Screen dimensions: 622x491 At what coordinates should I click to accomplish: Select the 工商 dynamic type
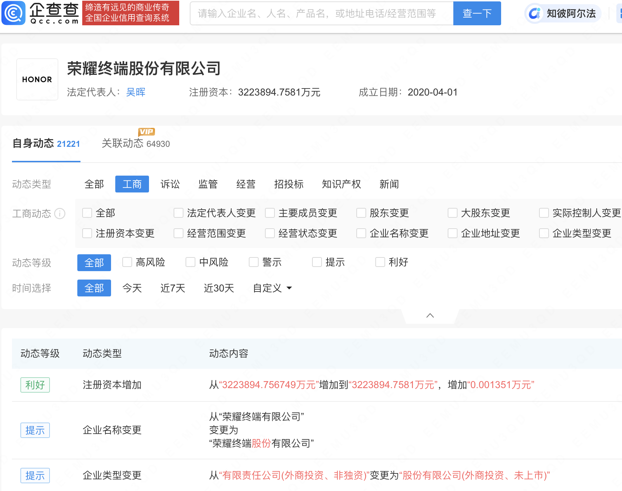(x=132, y=184)
